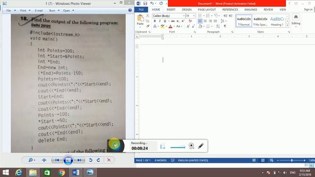Expand the Styles gallery more arrow
315x177 pixels.
click(287, 25)
